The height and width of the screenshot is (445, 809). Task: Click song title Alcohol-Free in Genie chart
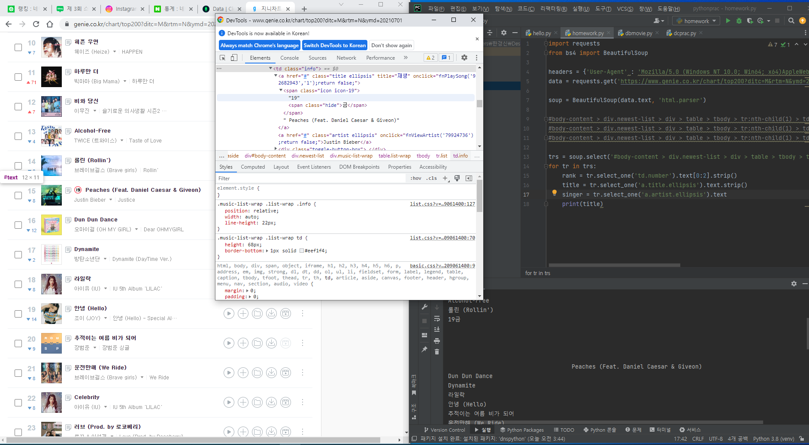point(92,131)
